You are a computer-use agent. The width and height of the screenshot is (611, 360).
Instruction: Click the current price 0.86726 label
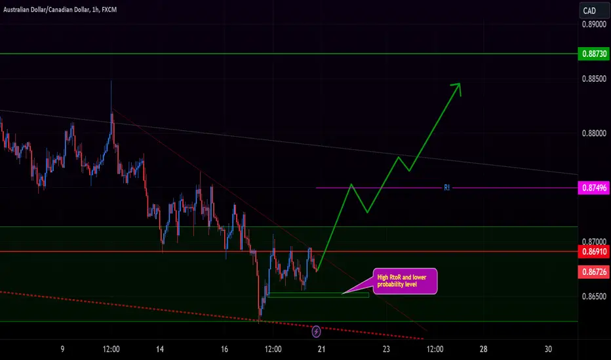(594, 272)
